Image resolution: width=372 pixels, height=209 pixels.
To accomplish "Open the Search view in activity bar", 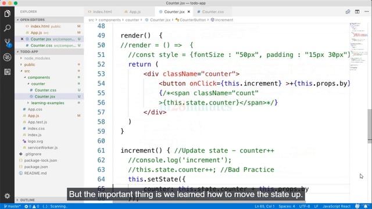I will pyautogui.click(x=7, y=28).
